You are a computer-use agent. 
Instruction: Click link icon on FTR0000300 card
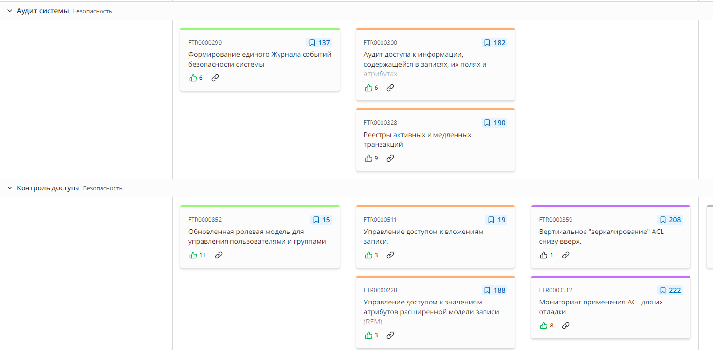click(x=390, y=88)
